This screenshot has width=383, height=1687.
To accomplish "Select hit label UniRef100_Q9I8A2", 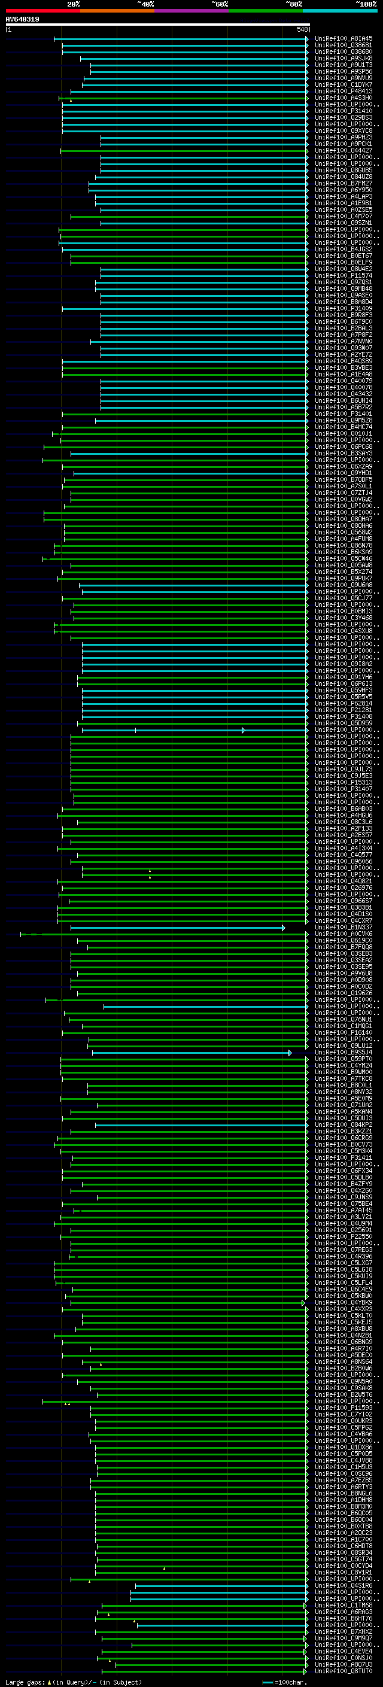I will 344,664.
